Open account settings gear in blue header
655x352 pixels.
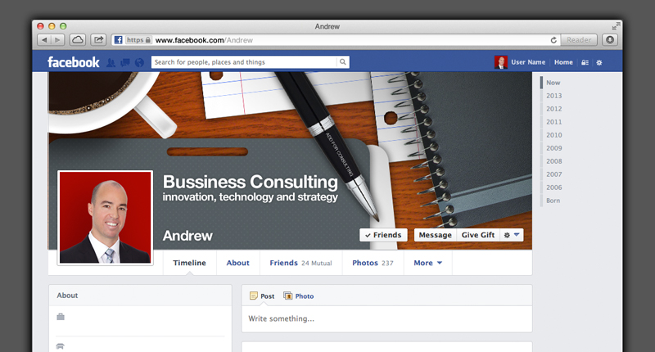click(x=599, y=62)
